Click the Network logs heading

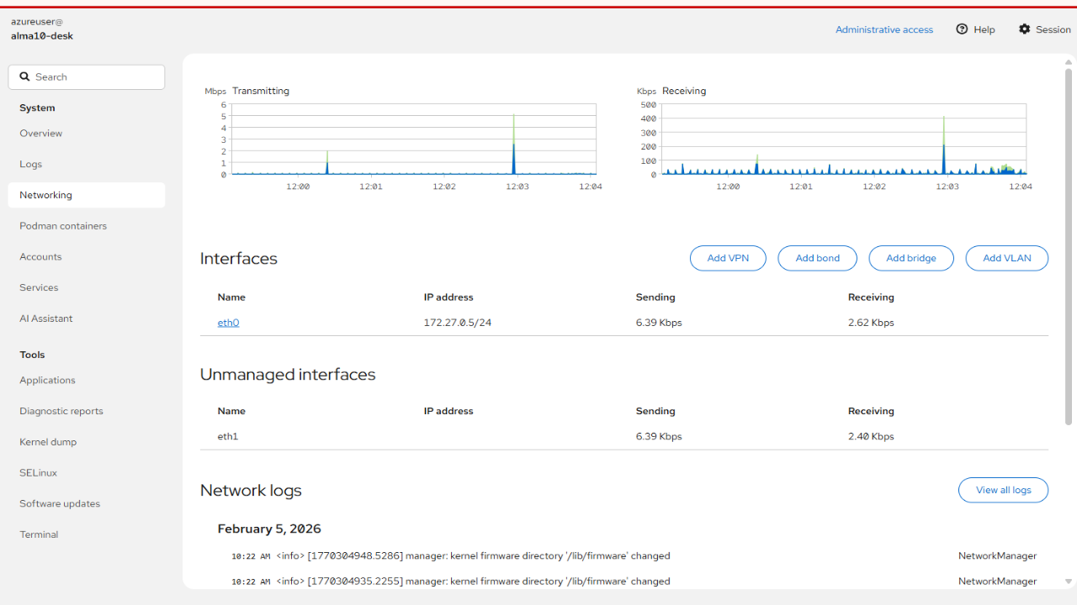pos(251,491)
